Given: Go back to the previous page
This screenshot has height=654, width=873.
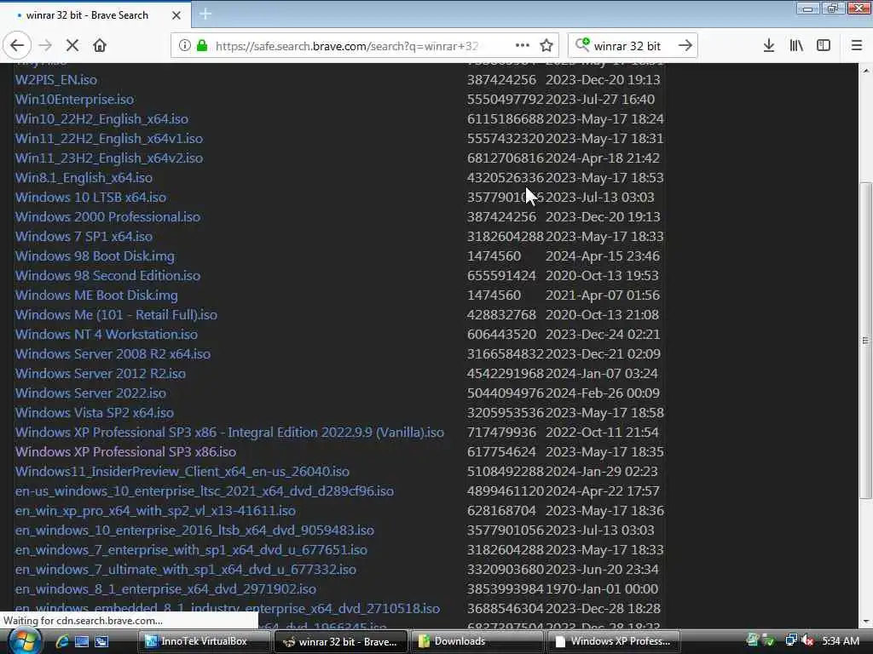Looking at the screenshot, I should coord(17,46).
